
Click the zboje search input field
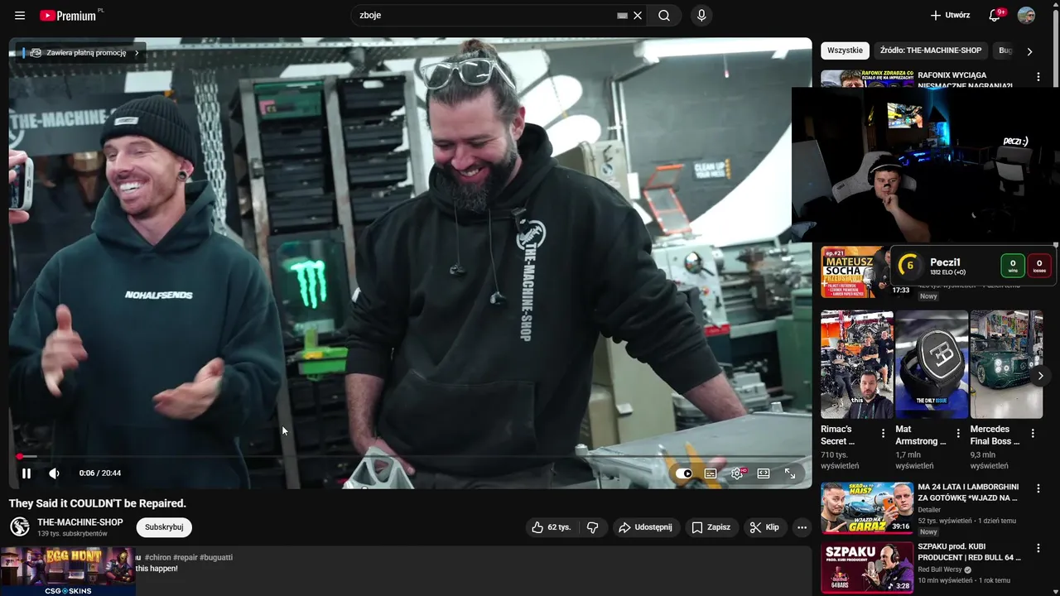tap(486, 16)
